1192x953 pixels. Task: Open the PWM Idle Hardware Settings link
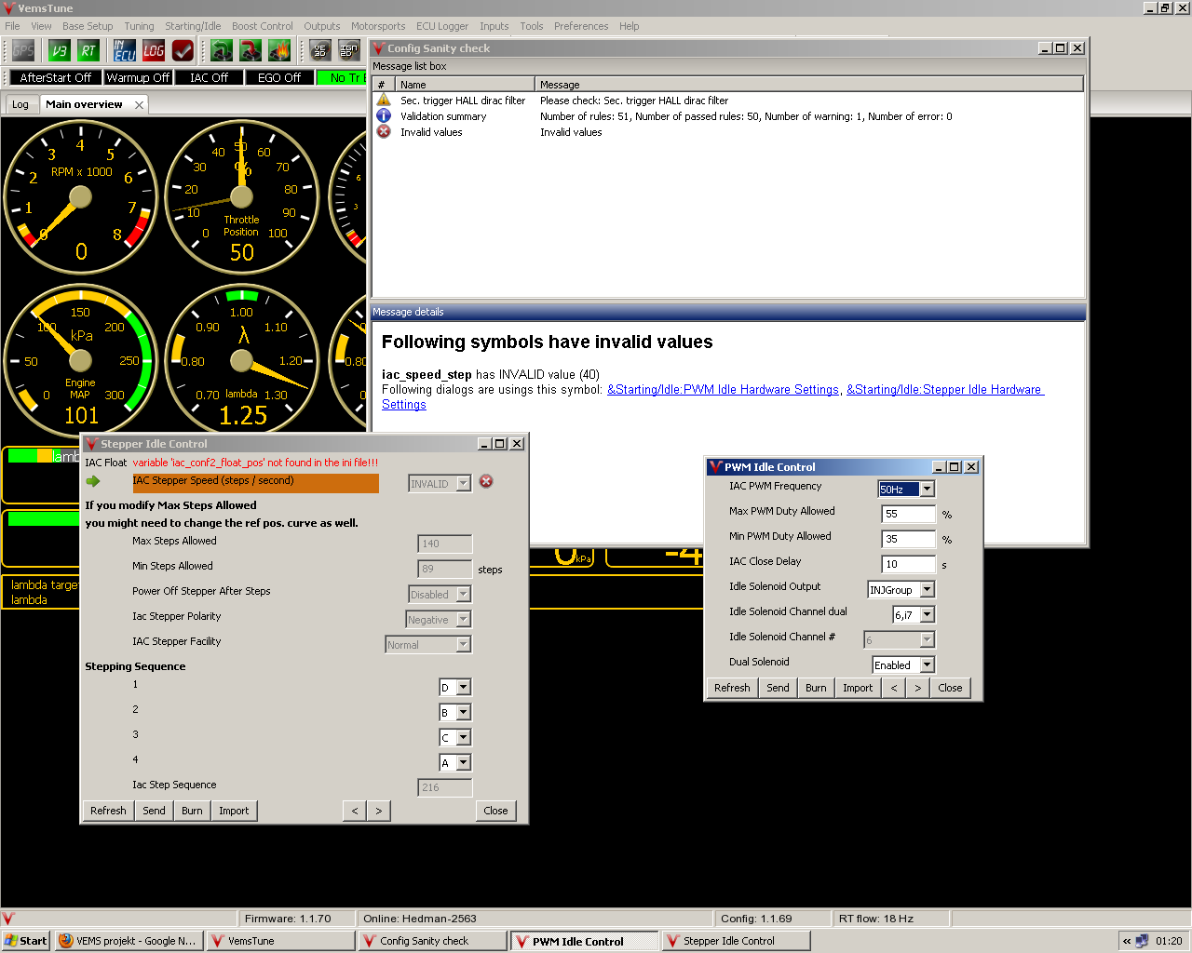pos(723,390)
